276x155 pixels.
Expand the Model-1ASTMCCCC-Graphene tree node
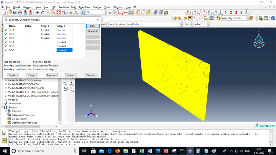coord(6,80)
